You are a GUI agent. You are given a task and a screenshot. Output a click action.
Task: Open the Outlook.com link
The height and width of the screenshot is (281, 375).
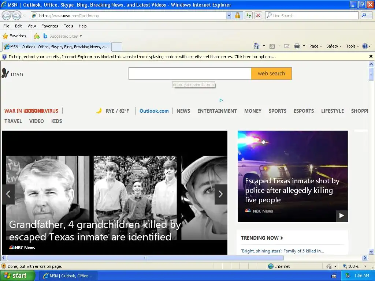154,111
